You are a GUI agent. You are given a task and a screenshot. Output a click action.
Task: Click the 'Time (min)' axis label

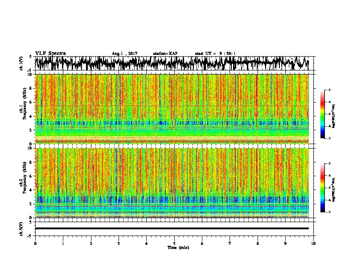178,248
